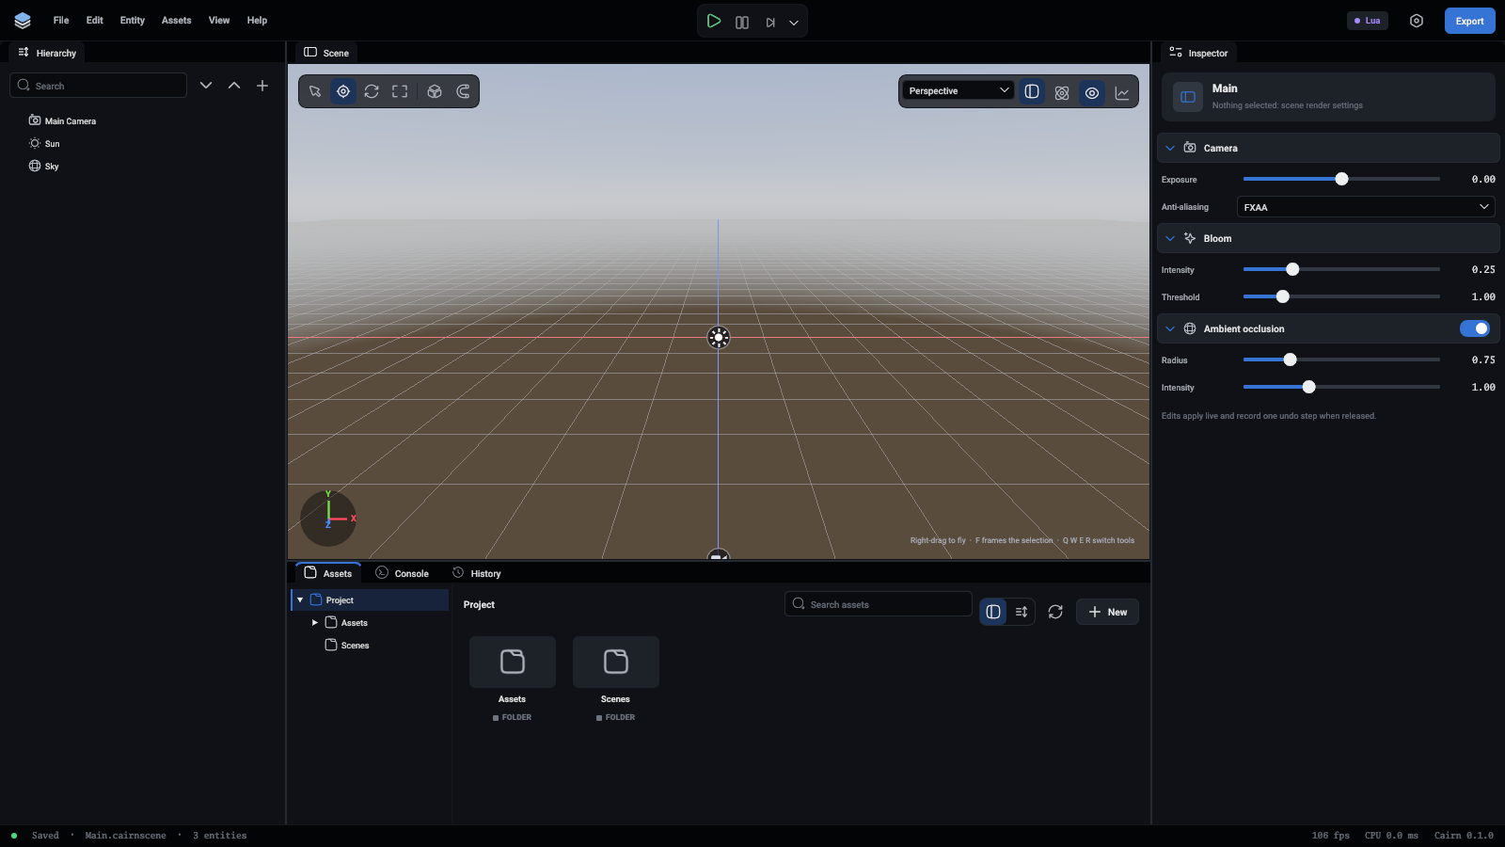Refresh the asset browser

coord(1055,612)
